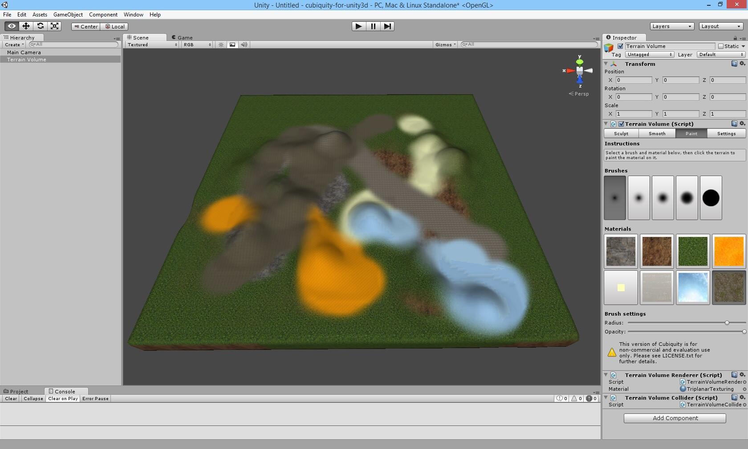
Task: Toggle console Error Pause option
Action: (x=95, y=398)
